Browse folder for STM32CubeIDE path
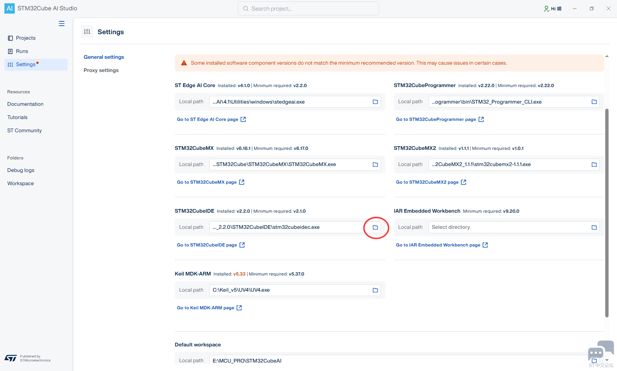 (x=375, y=227)
